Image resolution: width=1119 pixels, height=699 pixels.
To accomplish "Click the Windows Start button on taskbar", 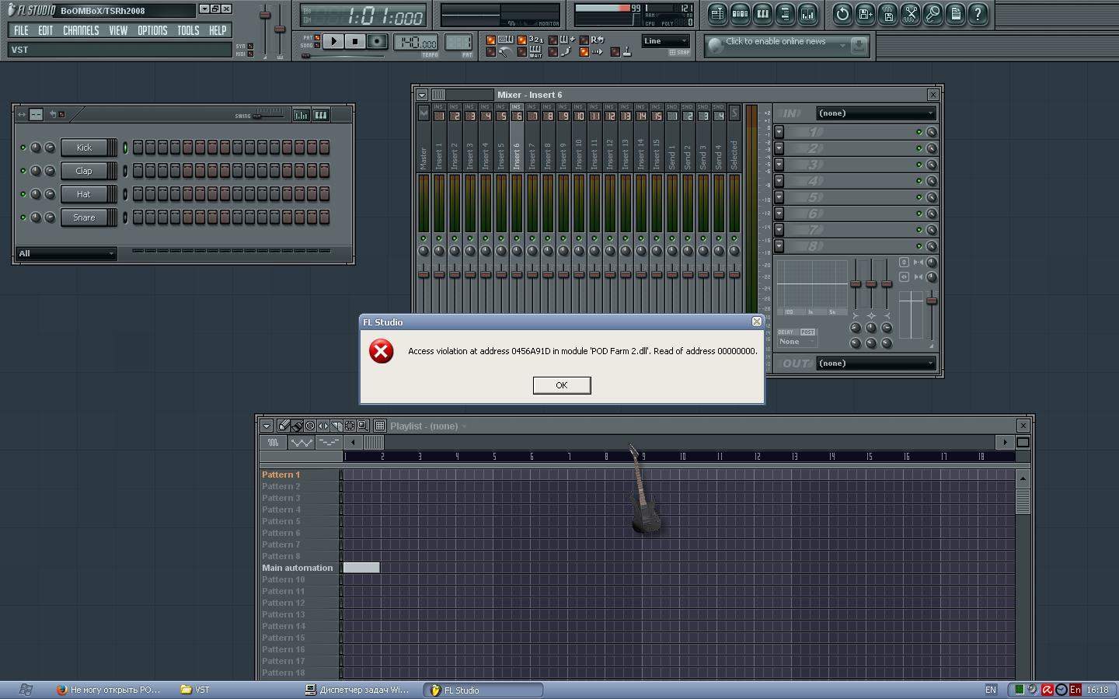I will tap(26, 690).
